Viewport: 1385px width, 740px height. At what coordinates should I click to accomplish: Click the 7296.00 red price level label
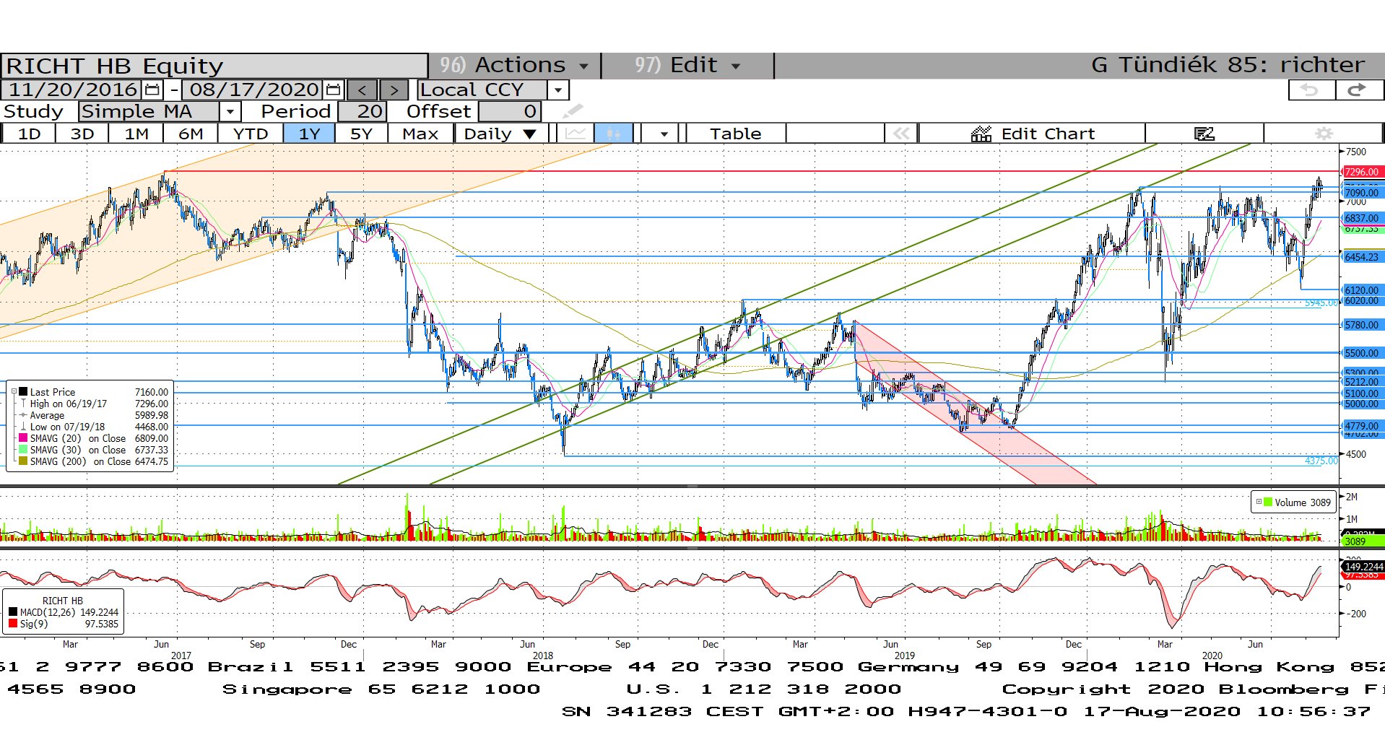point(1362,172)
